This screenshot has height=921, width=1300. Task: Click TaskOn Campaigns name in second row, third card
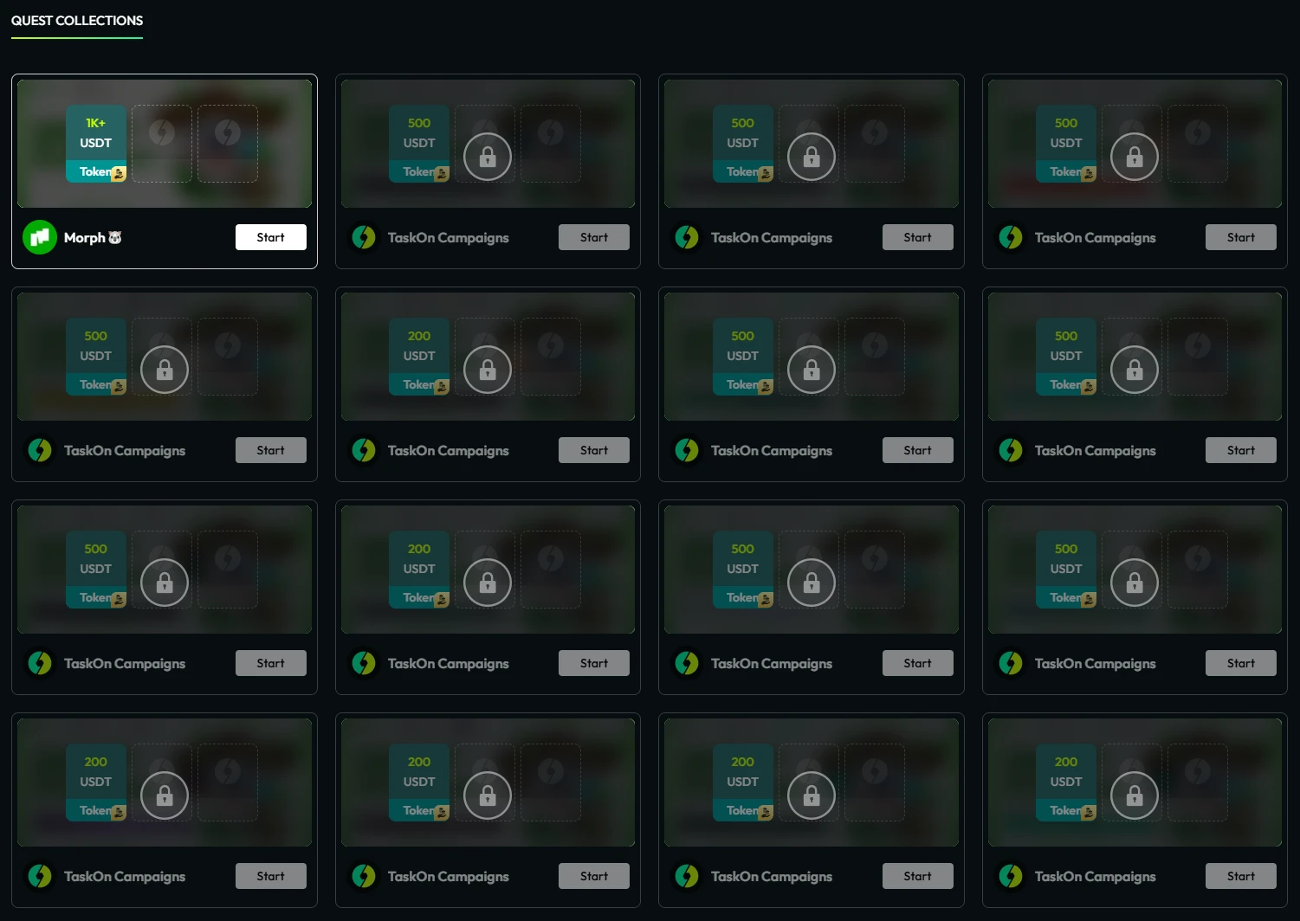click(771, 450)
